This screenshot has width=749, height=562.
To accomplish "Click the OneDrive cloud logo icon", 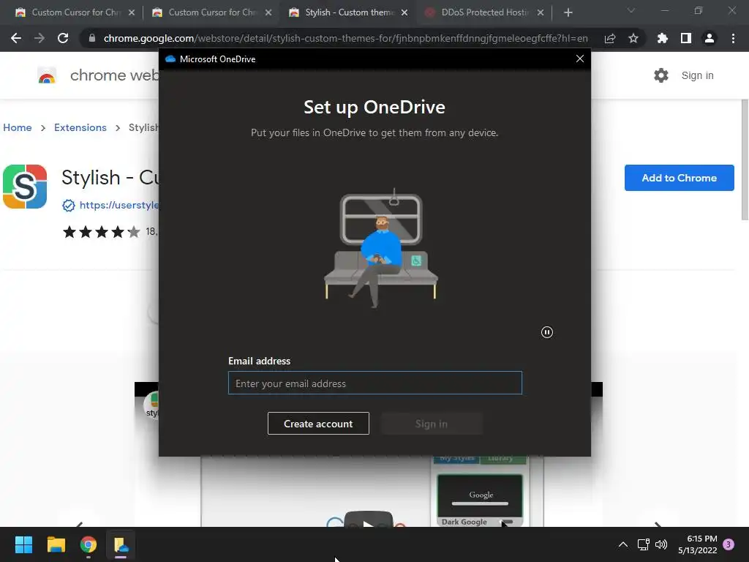I will tap(170, 59).
